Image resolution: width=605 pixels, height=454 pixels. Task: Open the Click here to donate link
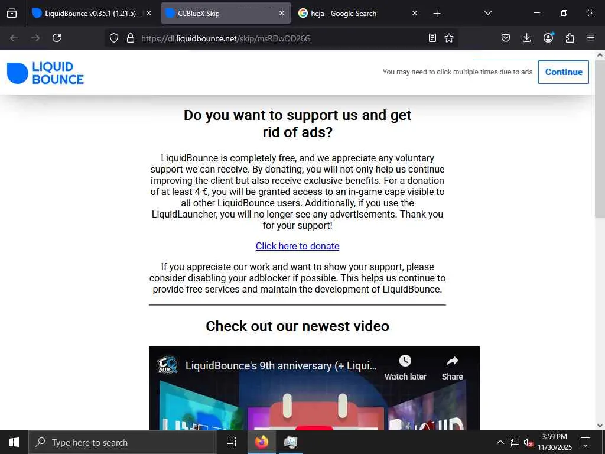(298, 246)
